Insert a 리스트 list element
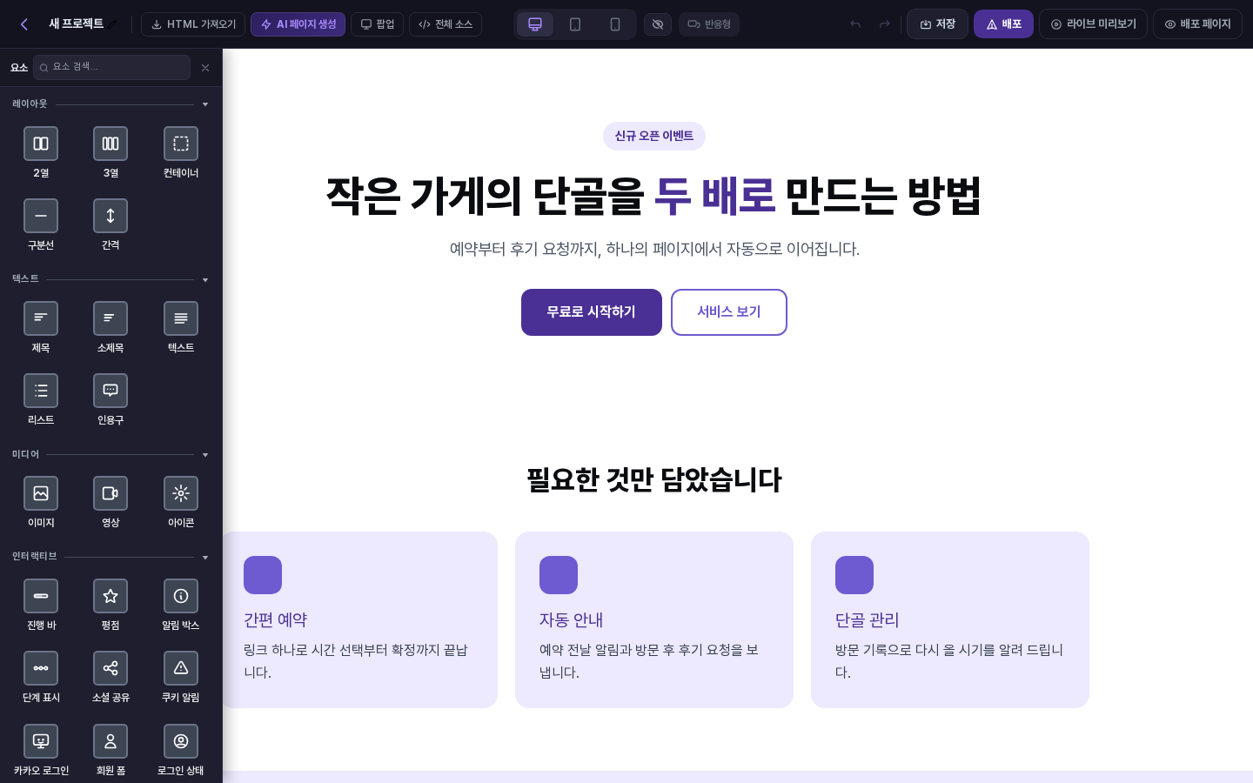The height and width of the screenshot is (783, 1253). [x=41, y=399]
